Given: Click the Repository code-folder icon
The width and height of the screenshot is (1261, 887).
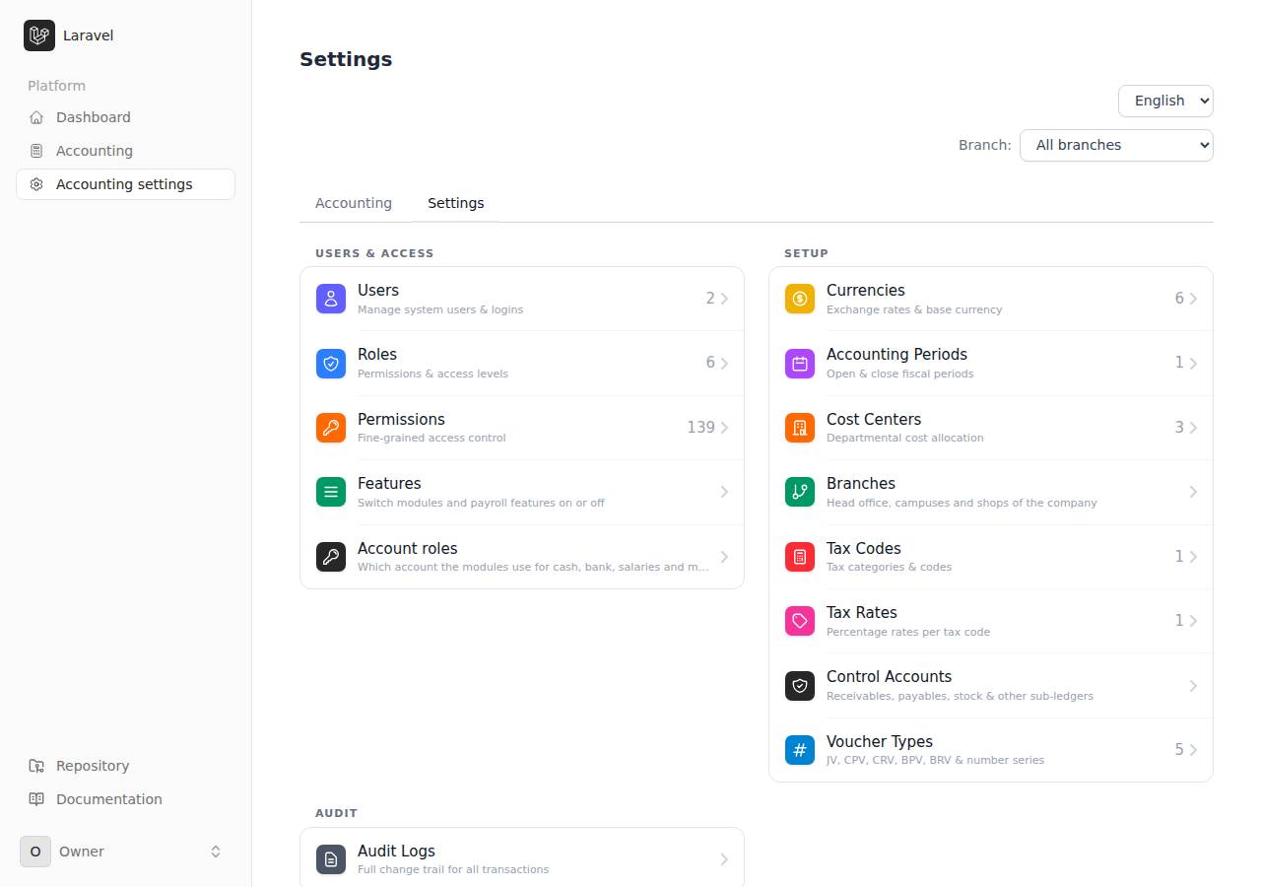Looking at the screenshot, I should [36, 766].
